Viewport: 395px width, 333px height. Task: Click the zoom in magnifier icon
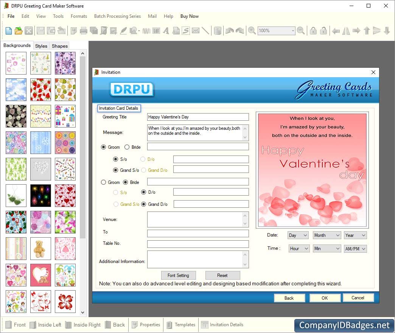pyautogui.click(x=252, y=31)
